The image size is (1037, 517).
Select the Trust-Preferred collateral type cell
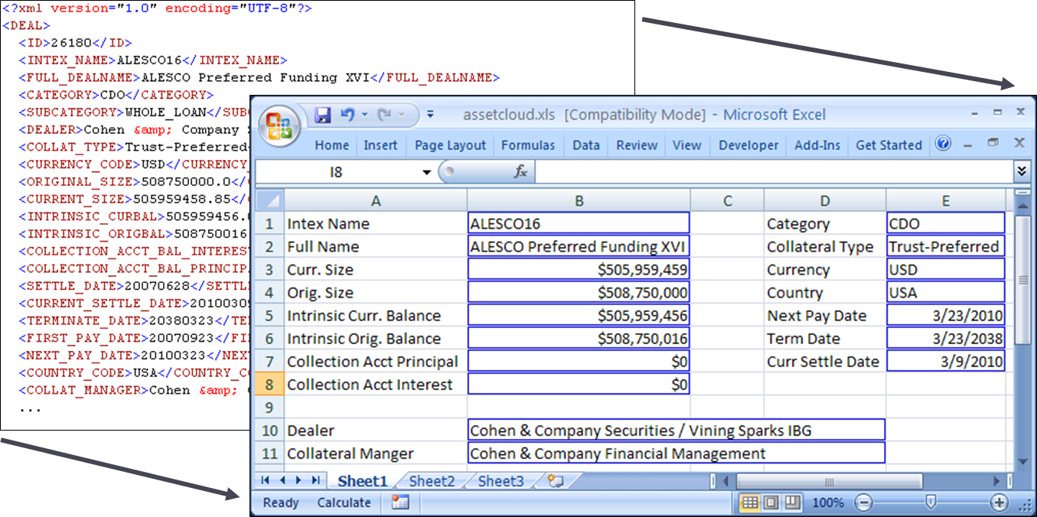tap(946, 246)
